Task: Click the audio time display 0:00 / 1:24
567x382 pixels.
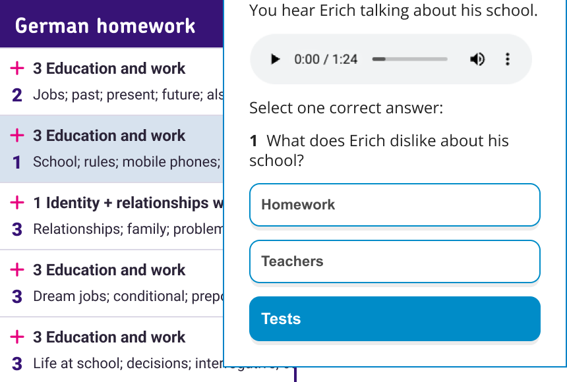Action: pos(326,59)
